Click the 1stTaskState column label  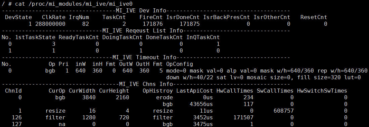click(x=35, y=37)
